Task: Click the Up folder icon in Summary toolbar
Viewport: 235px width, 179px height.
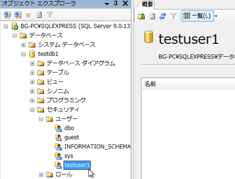Action: click(x=141, y=16)
